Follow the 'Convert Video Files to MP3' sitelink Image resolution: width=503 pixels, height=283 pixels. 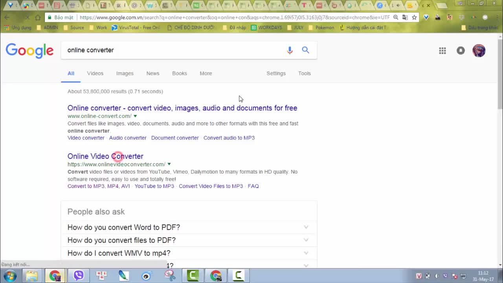pyautogui.click(x=211, y=186)
